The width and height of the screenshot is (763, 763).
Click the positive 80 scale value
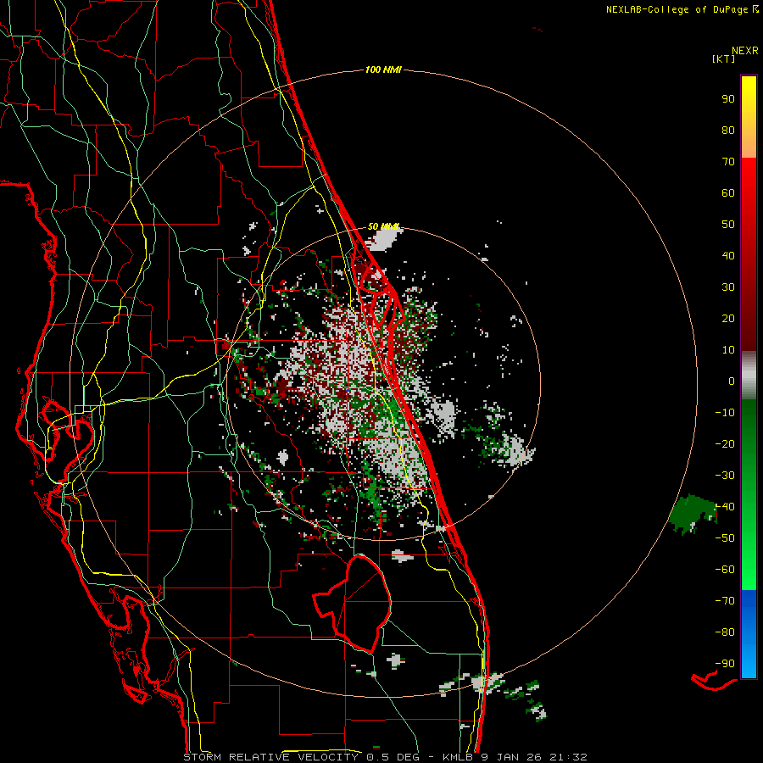pos(728,130)
